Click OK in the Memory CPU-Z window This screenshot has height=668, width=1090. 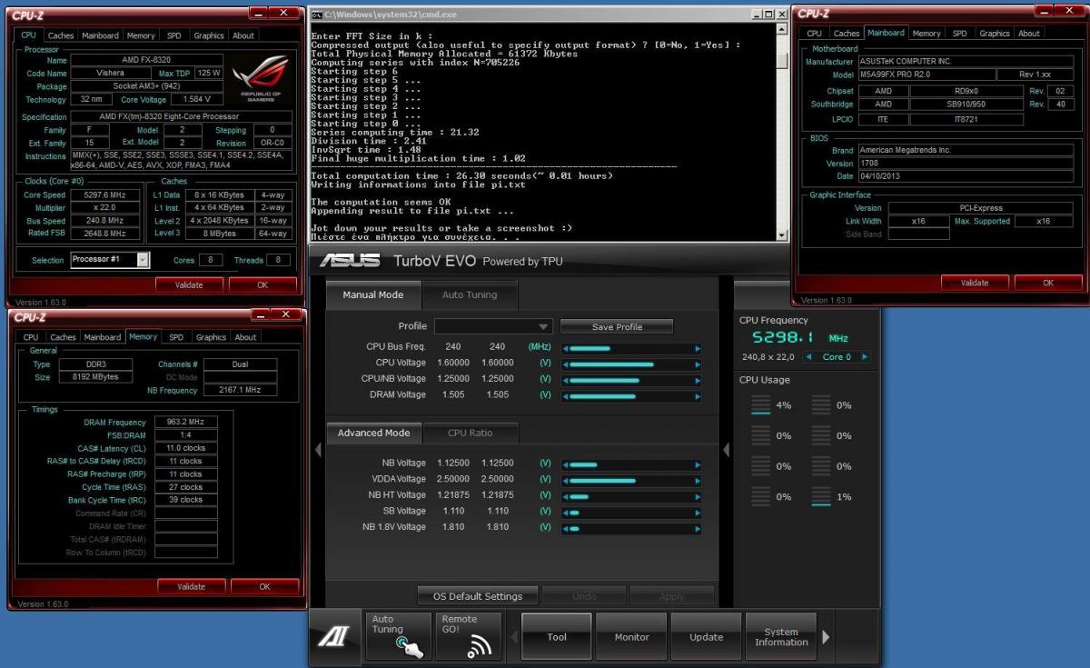pos(264,586)
